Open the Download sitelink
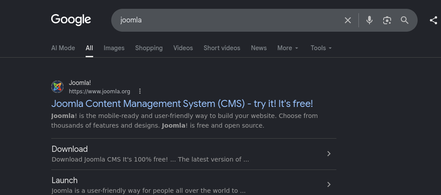Image resolution: width=441 pixels, height=195 pixels. (x=70, y=149)
